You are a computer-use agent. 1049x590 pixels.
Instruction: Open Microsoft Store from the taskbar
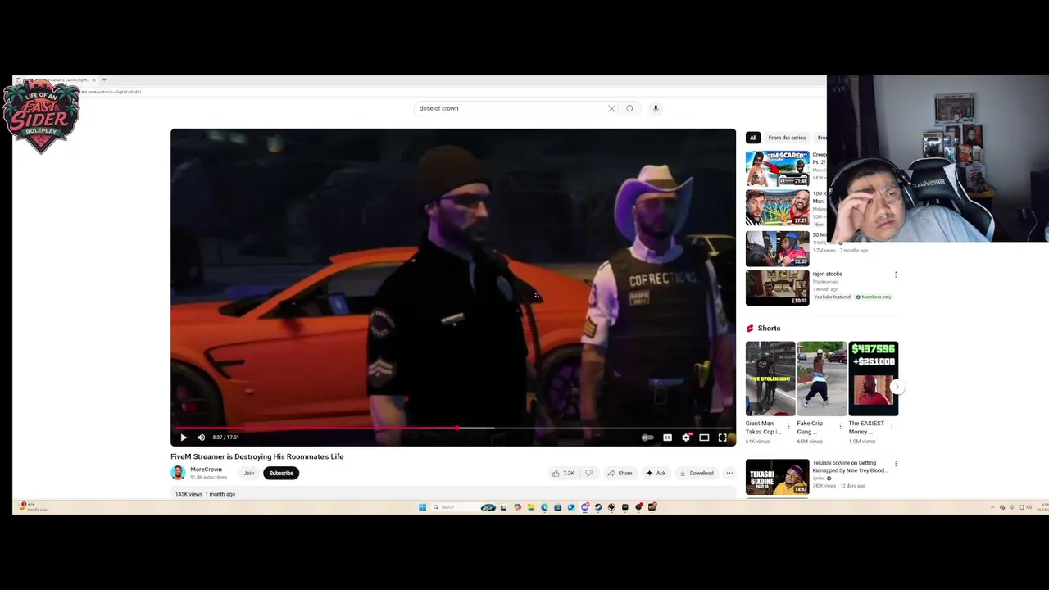[557, 507]
